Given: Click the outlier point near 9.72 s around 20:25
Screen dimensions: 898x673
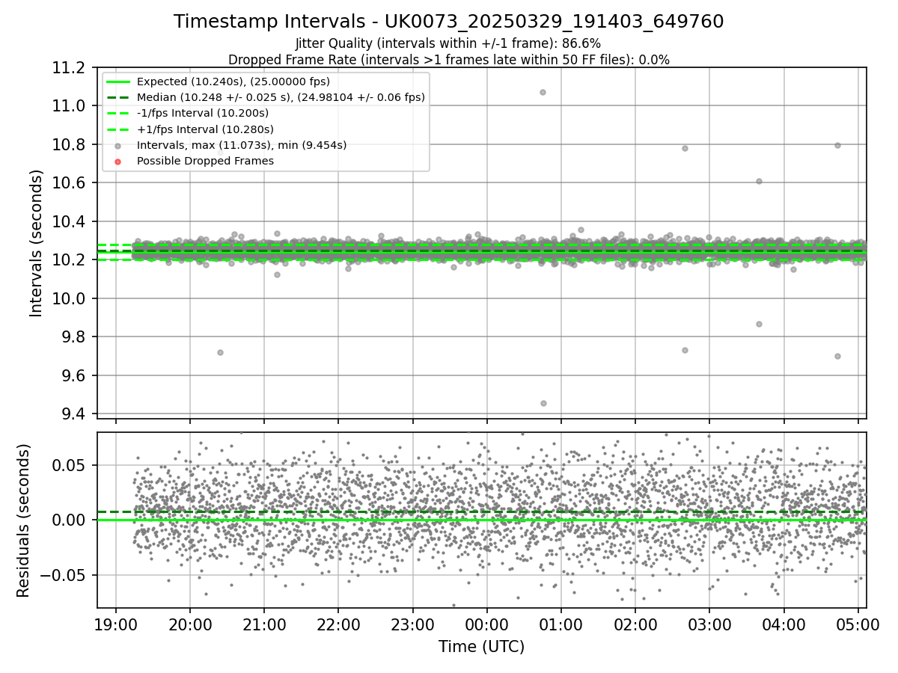Looking at the screenshot, I should (x=220, y=352).
